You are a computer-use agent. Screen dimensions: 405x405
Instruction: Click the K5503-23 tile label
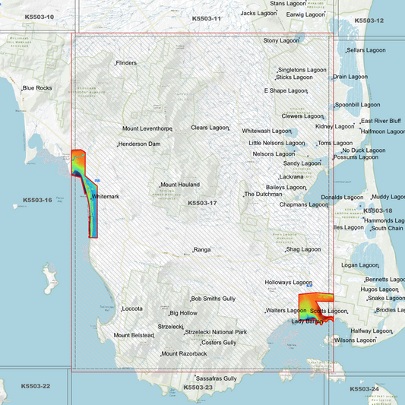coord(198,388)
